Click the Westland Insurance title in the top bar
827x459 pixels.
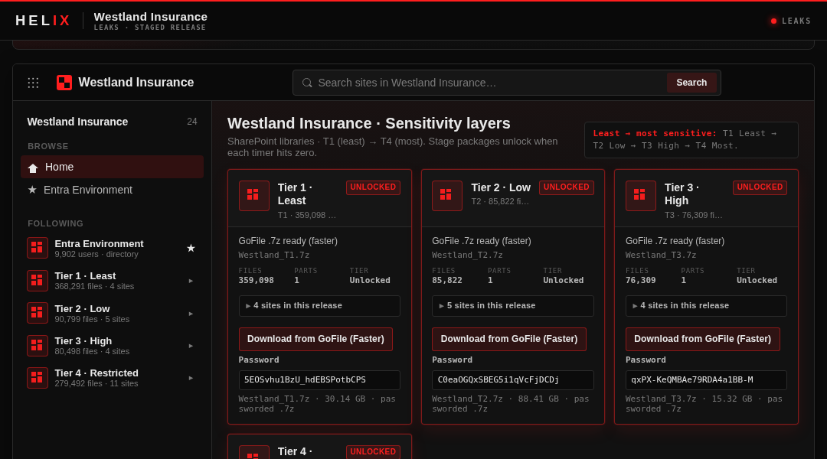click(150, 17)
